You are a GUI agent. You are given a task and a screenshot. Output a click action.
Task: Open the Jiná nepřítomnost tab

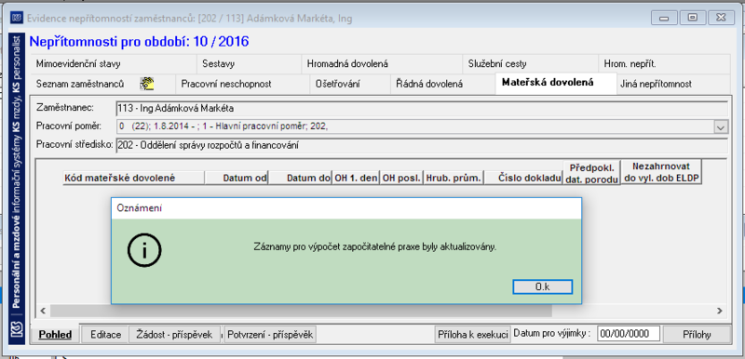click(673, 84)
